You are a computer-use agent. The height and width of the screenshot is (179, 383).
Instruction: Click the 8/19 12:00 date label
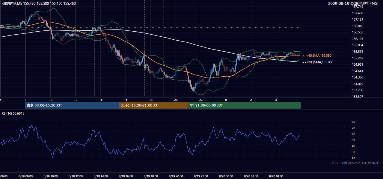76,176
